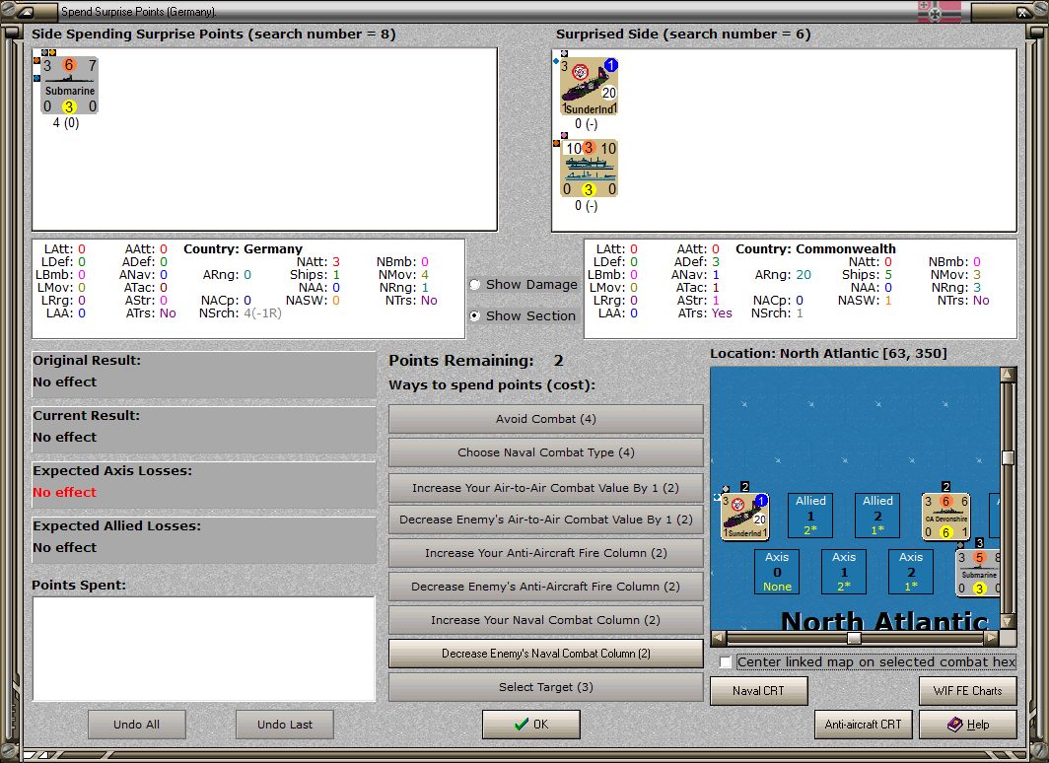The width and height of the screenshot is (1049, 763).
Task: Click the Avoid Combat (4) button
Action: 546,419
